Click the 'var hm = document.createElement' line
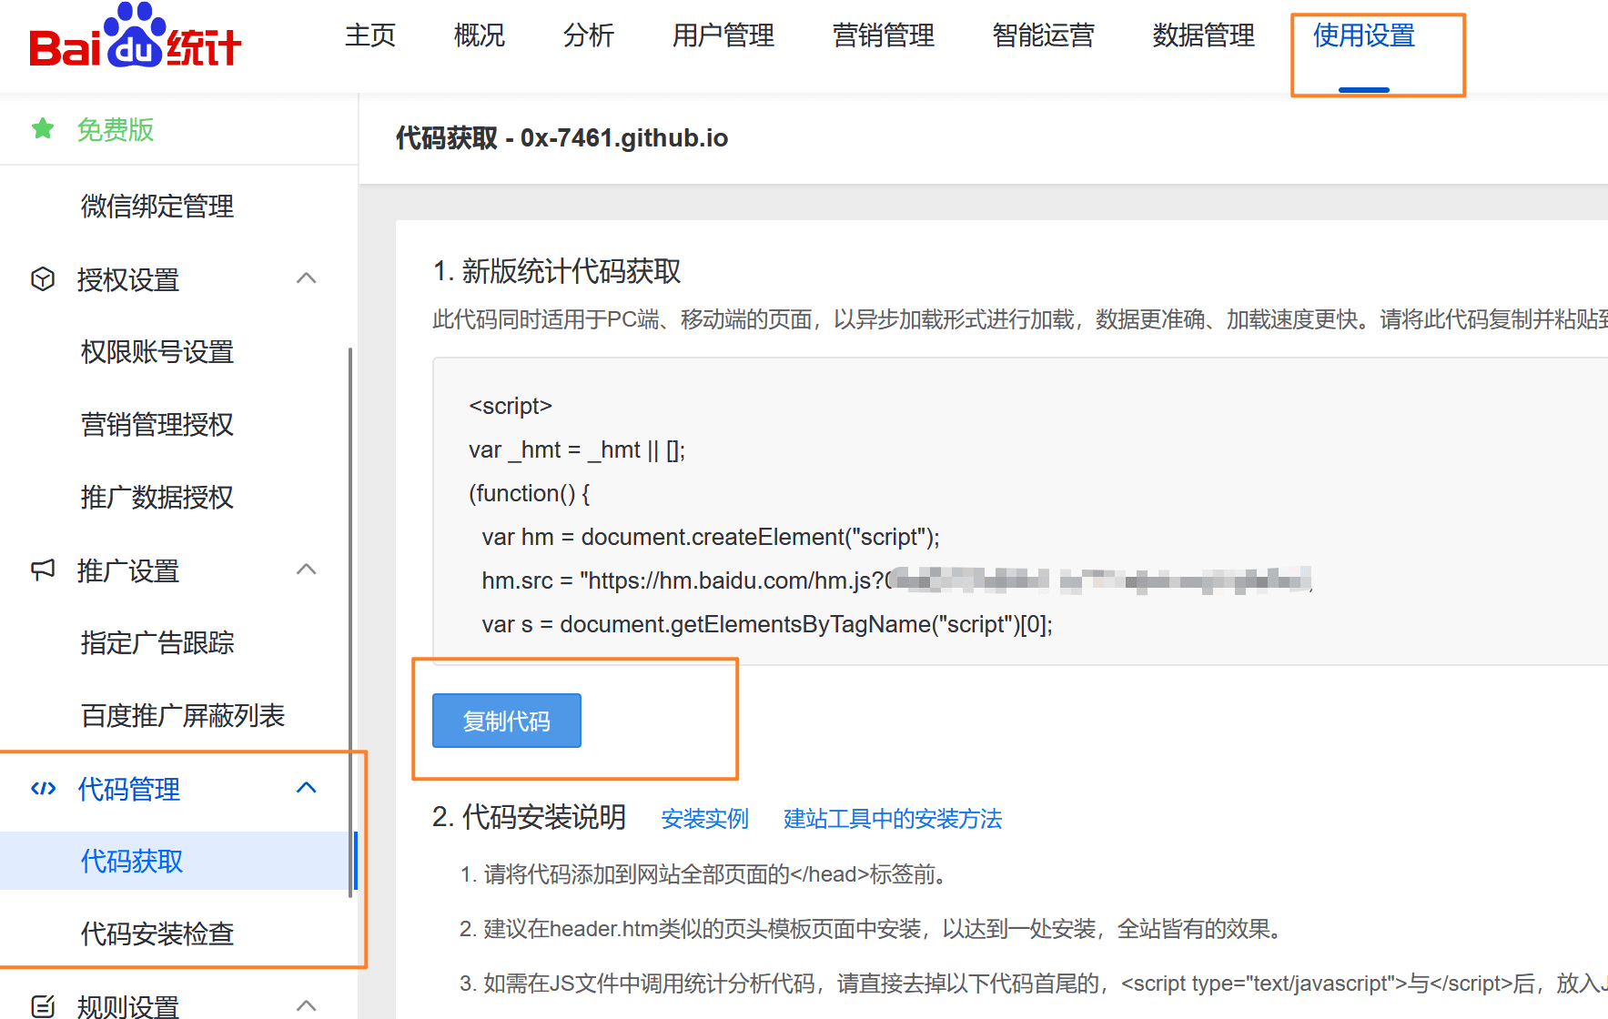 [711, 538]
